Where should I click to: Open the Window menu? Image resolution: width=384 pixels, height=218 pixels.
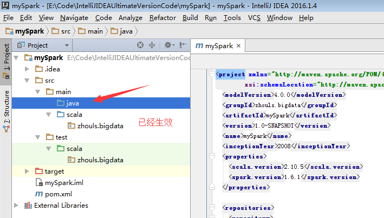[x=279, y=18]
